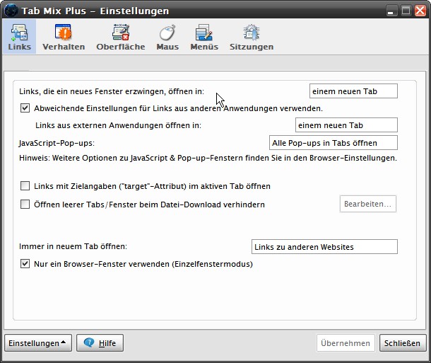Click the Übernehmen button

point(346,343)
